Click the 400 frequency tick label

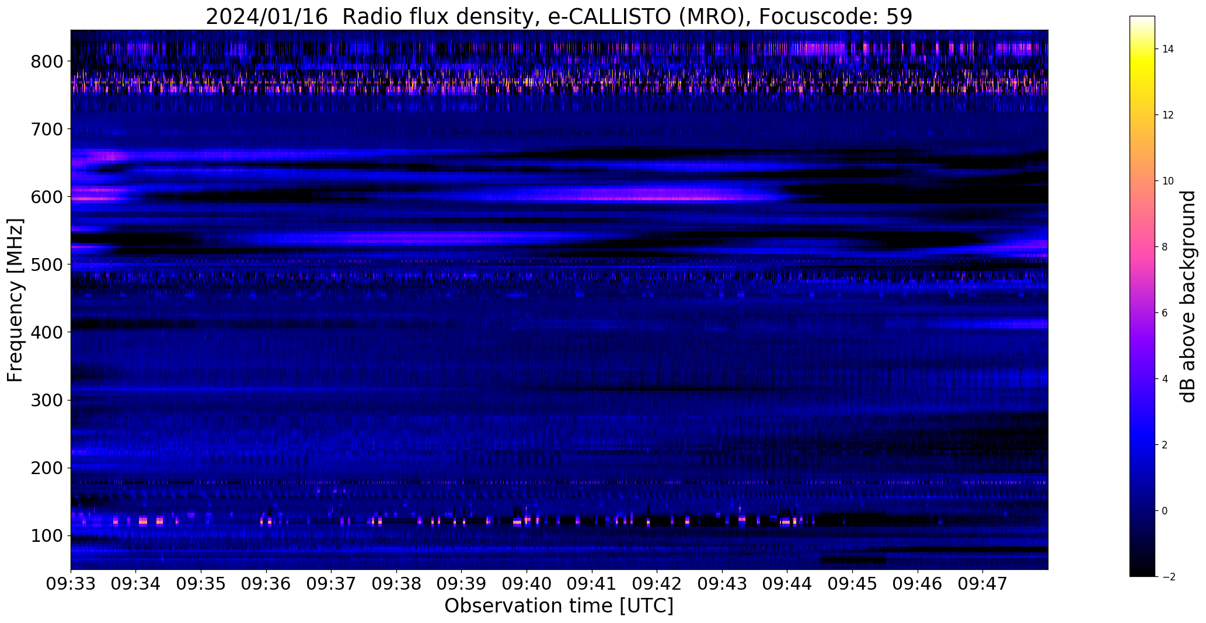click(47, 332)
